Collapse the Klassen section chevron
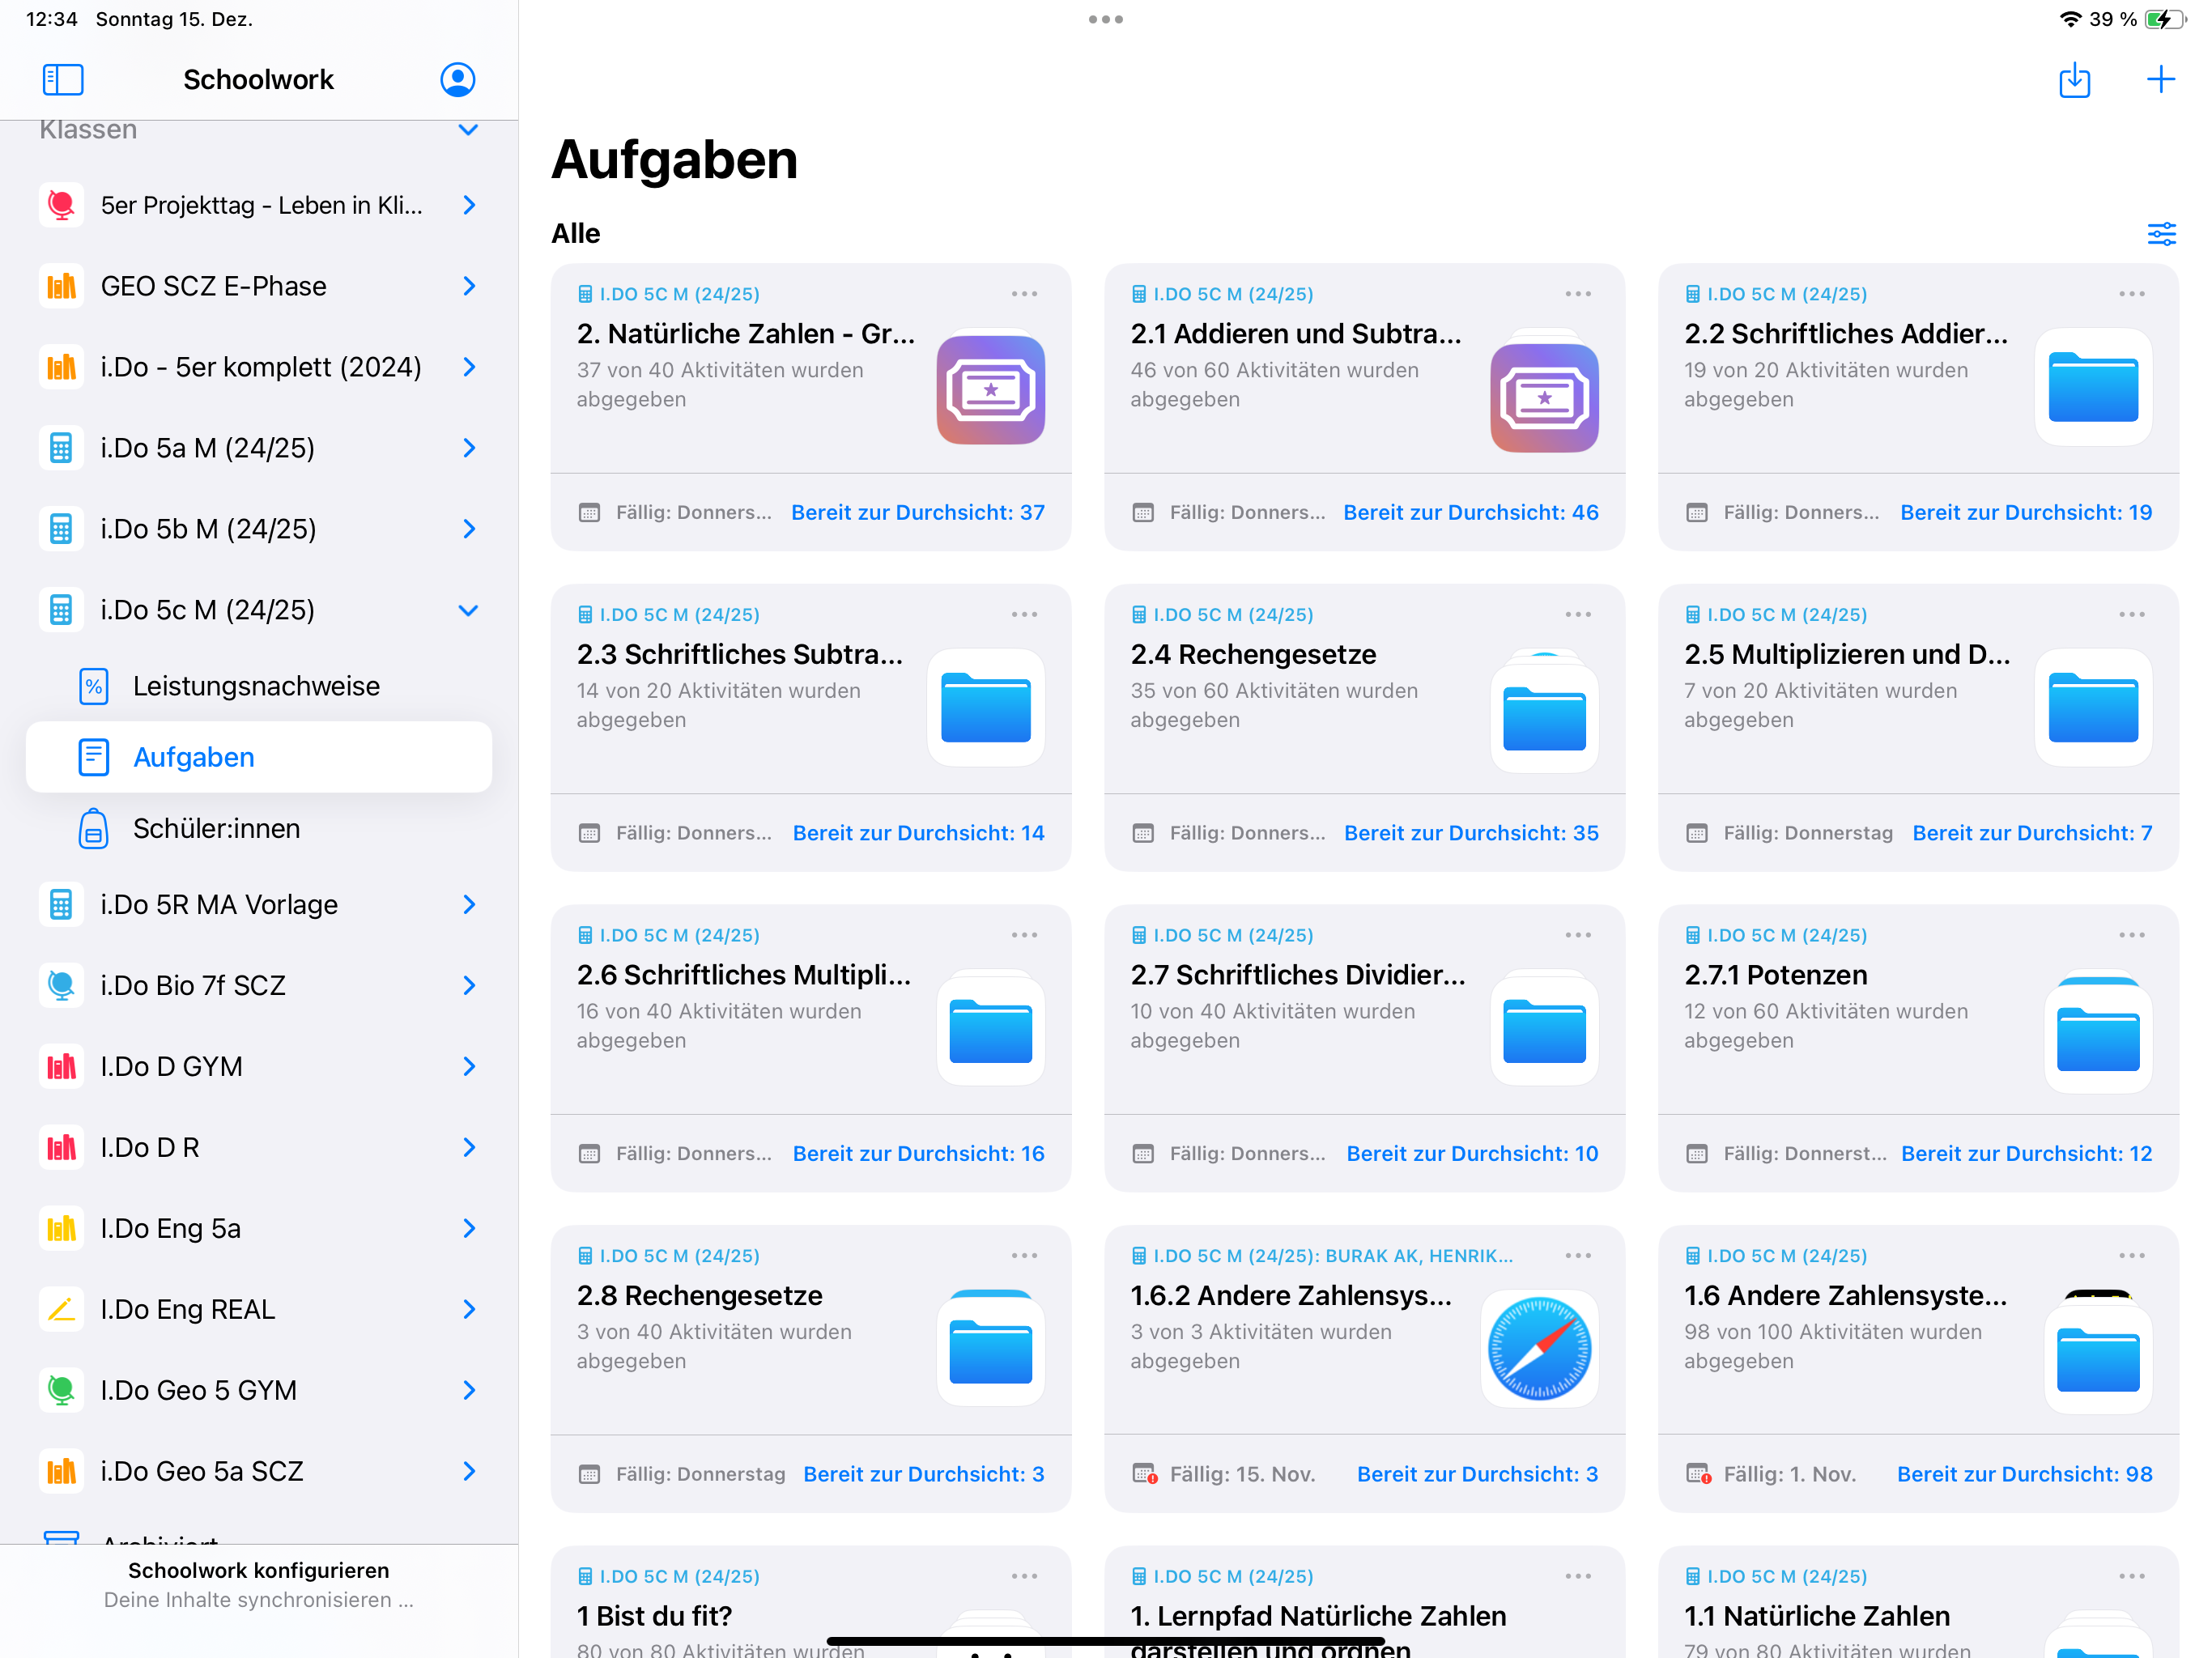The image size is (2212, 1658). (468, 130)
